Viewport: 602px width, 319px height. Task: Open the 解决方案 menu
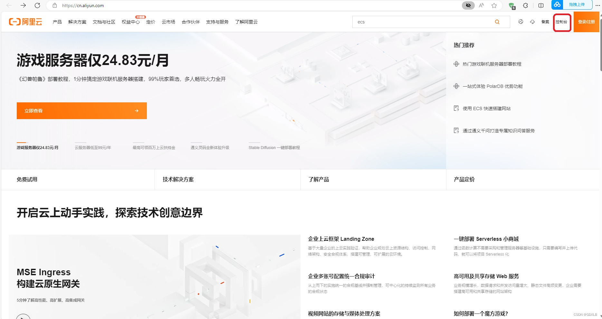[x=77, y=22]
